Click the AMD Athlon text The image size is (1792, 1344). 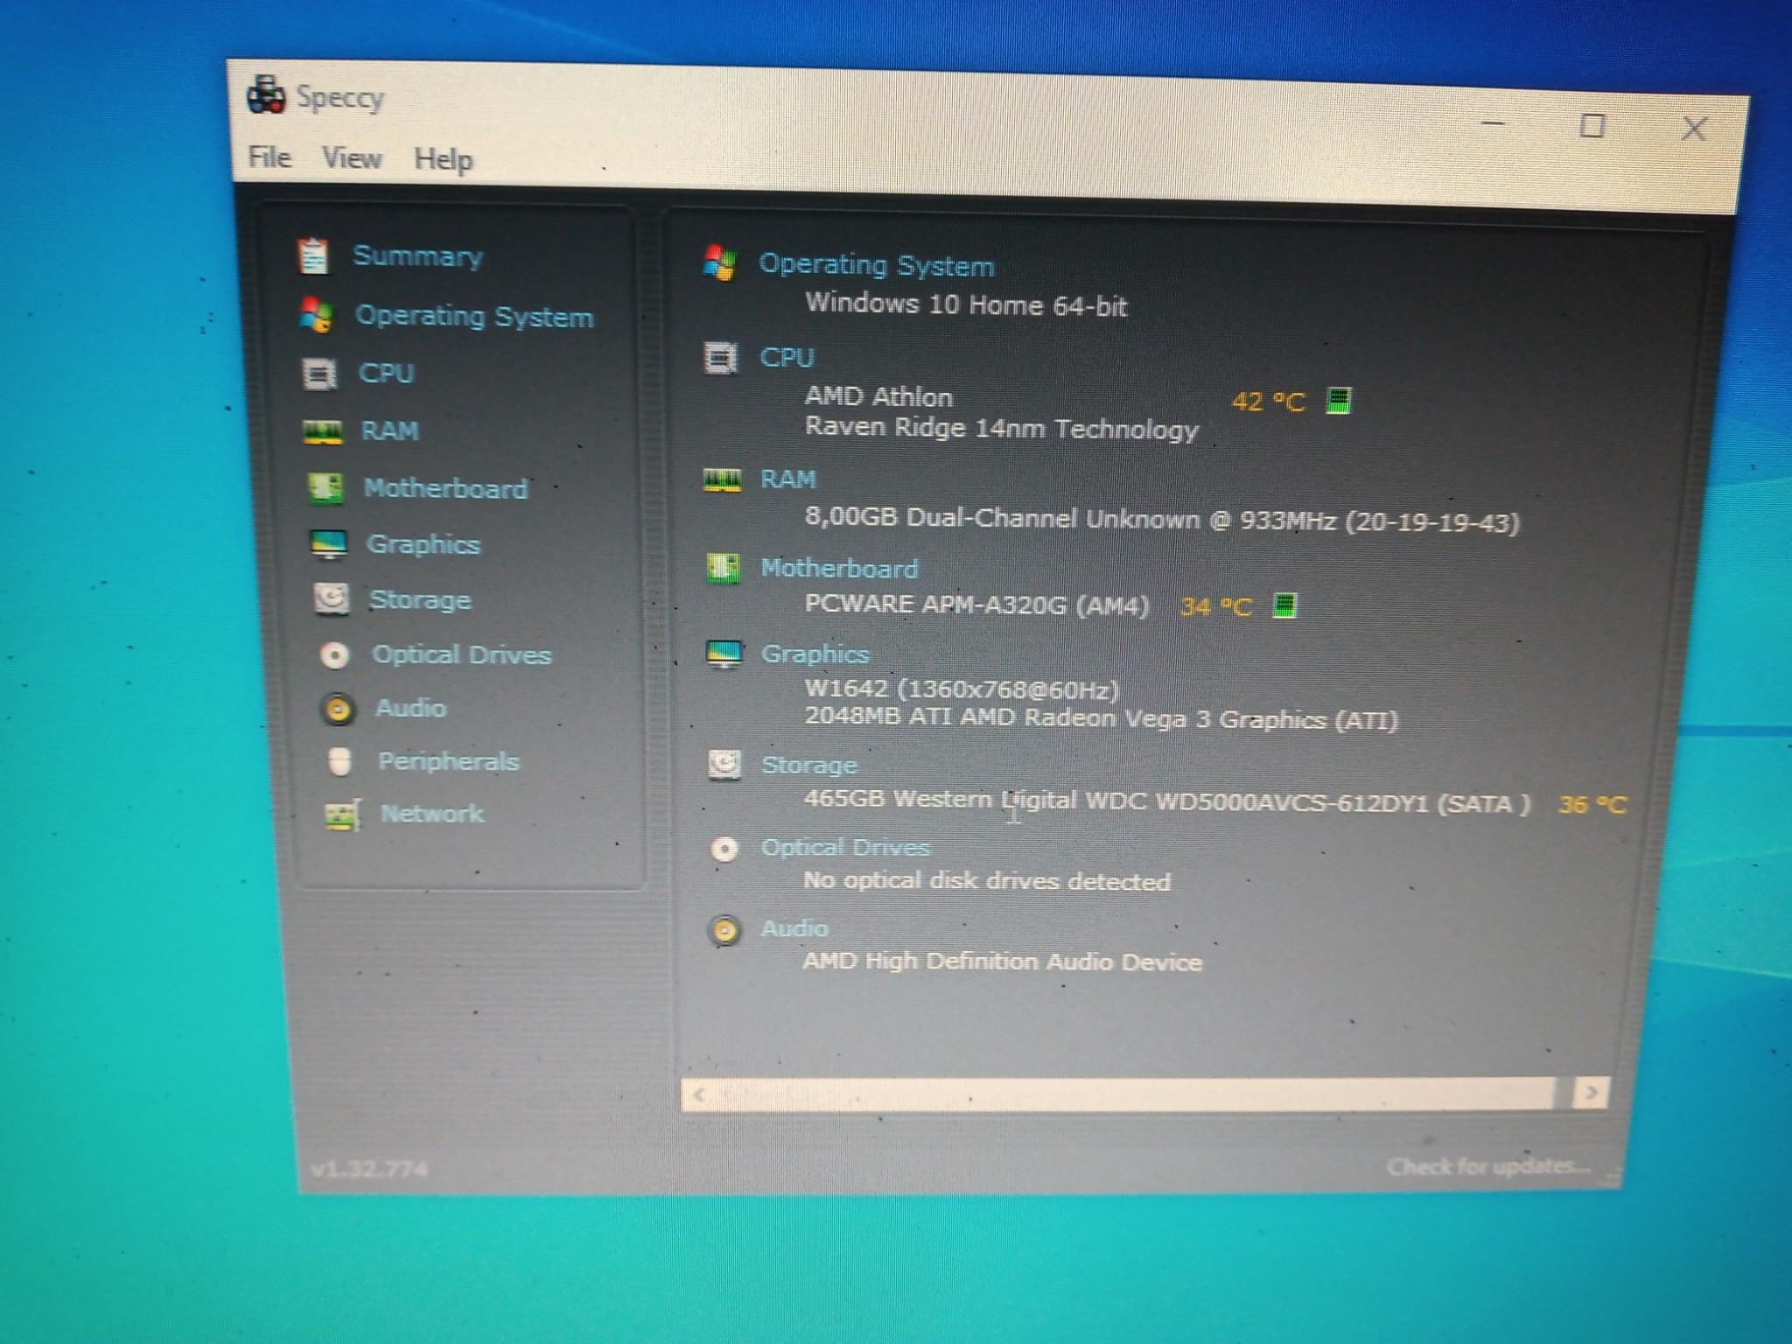[x=878, y=397]
